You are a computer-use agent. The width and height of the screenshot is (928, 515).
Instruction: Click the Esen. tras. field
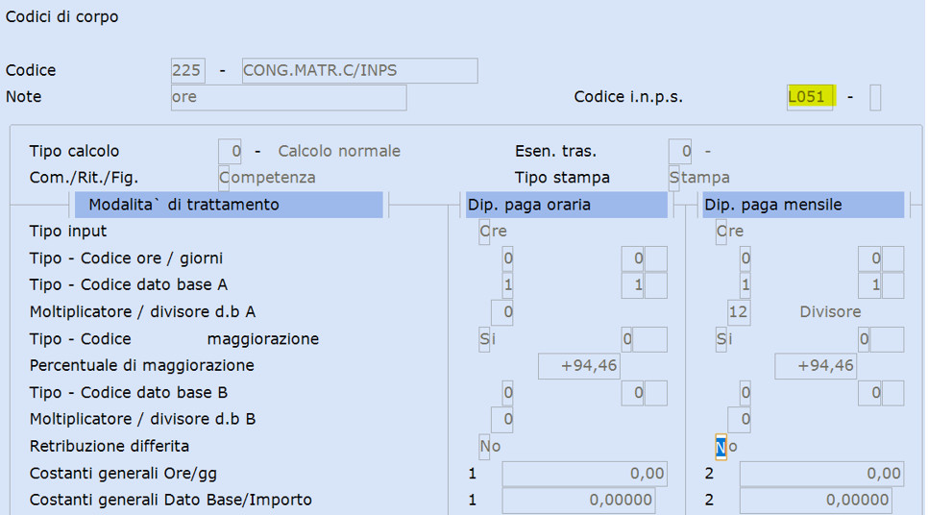click(680, 152)
